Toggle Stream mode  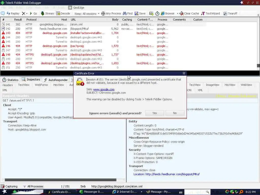coord(47,13)
